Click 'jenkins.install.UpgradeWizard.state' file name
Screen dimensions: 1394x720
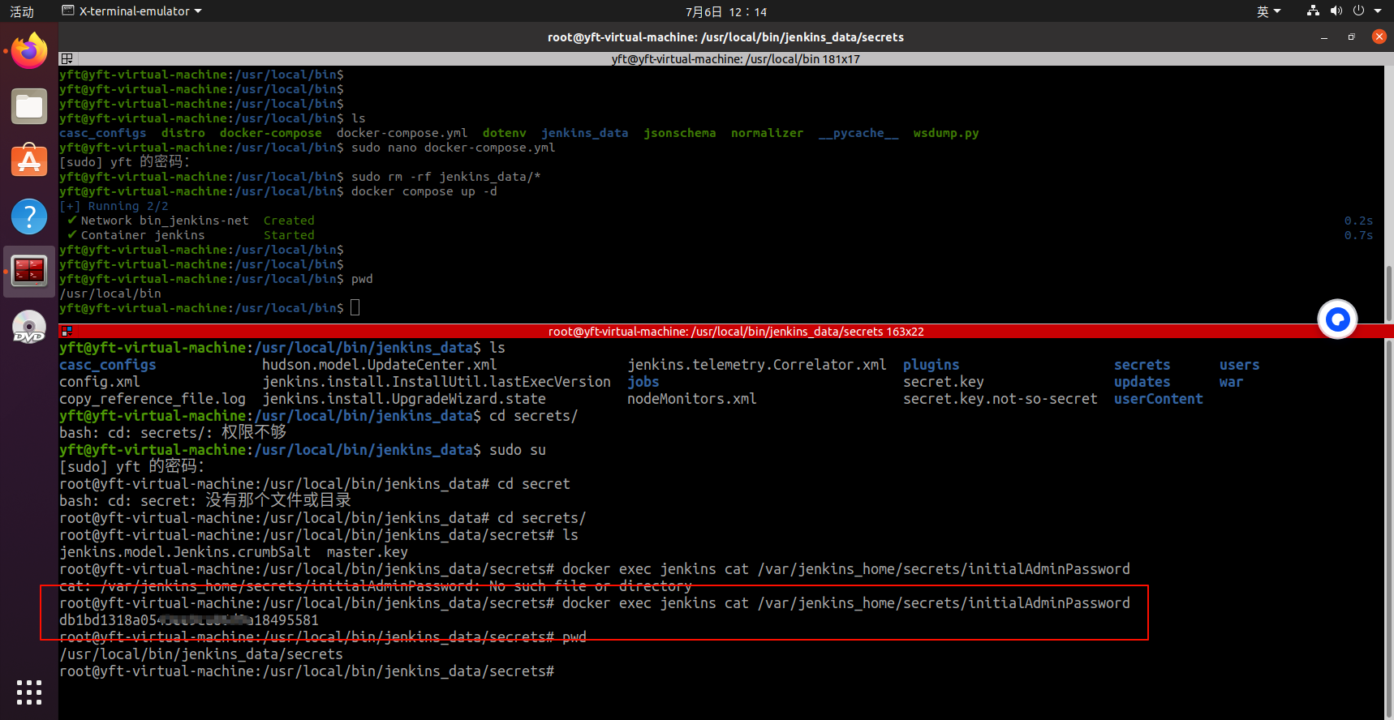[x=403, y=399]
